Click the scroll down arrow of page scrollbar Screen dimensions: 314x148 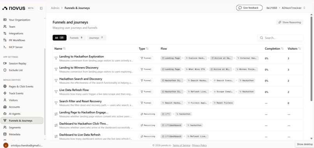point(311,138)
